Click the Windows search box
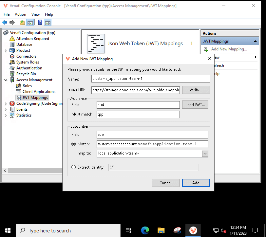Viewport: 266px width, 237px height. [68, 230]
